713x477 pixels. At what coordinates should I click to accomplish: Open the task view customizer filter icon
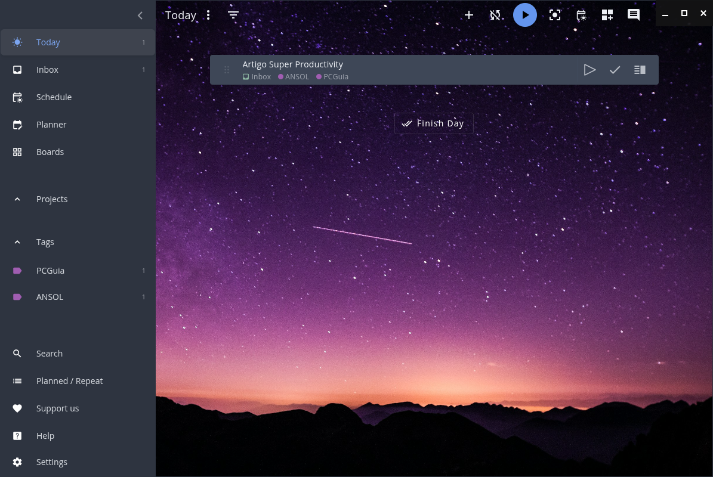coord(233,16)
